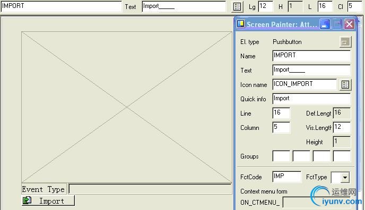Expand the FctType dropdown arrow
The height and width of the screenshot is (210, 365).
345,178
